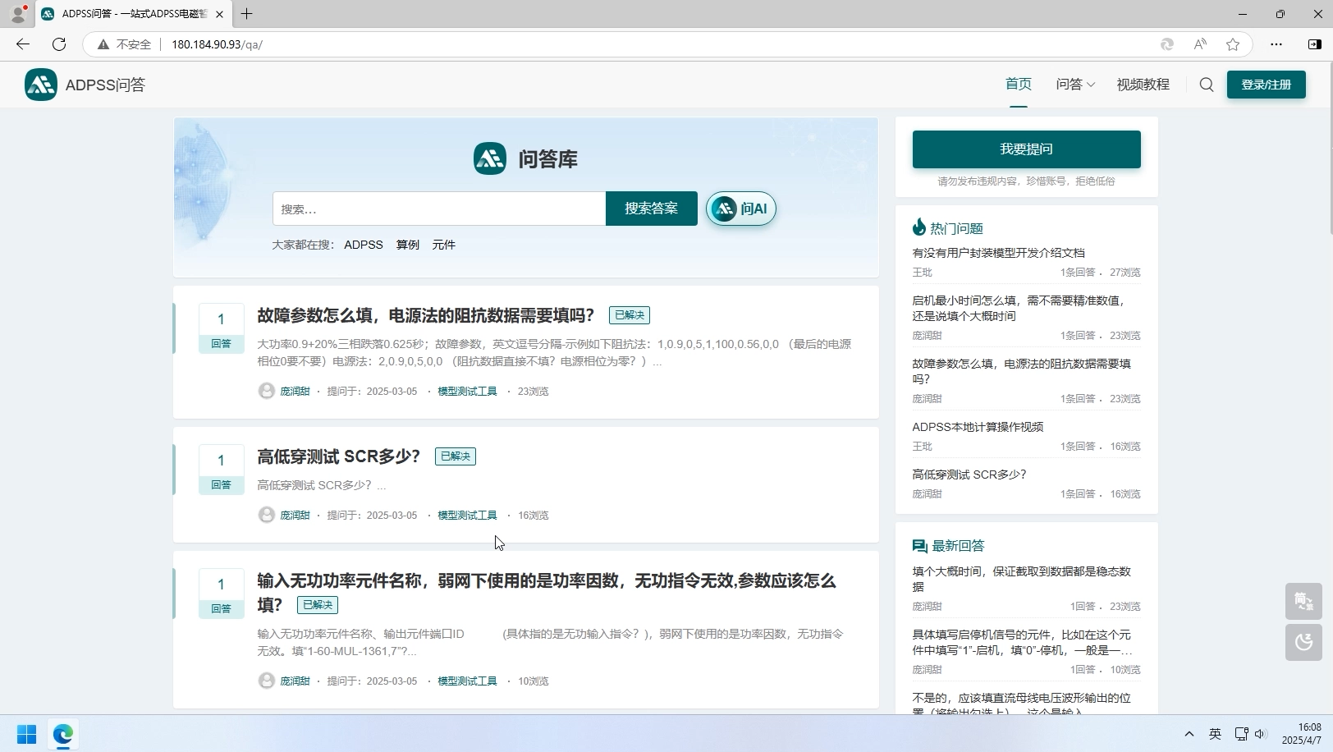Click the ADPSS logo in the header
The height and width of the screenshot is (752, 1333).
[x=40, y=85]
